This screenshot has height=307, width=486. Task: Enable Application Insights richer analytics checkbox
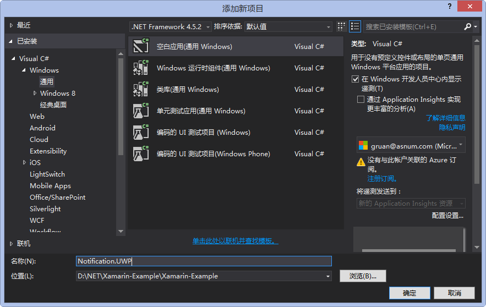pyautogui.click(x=361, y=99)
